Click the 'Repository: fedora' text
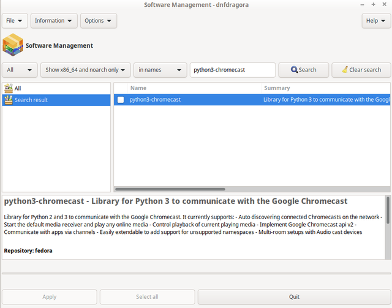Viewport: 392px width, 308px height. [28, 251]
